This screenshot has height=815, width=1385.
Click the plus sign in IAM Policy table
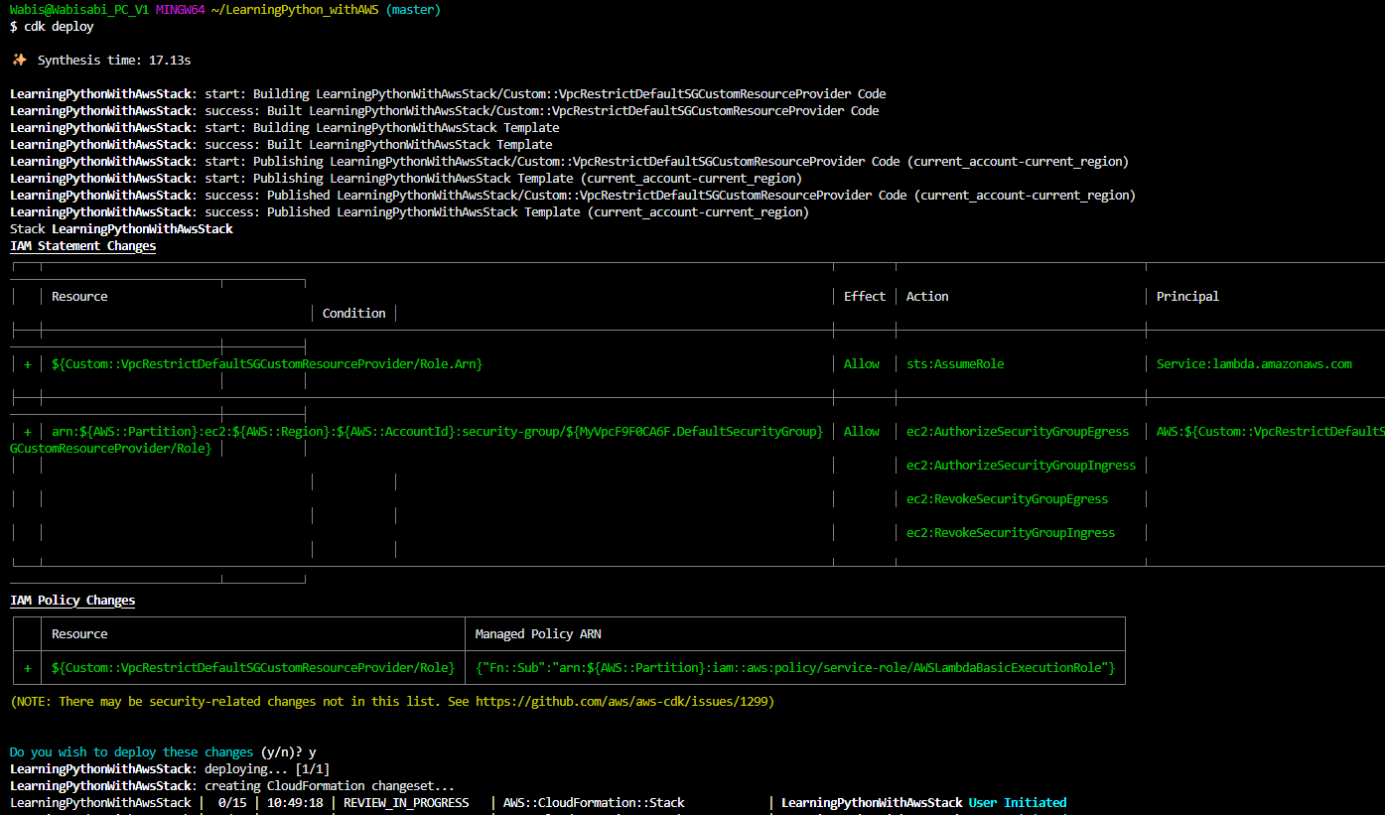click(28, 668)
